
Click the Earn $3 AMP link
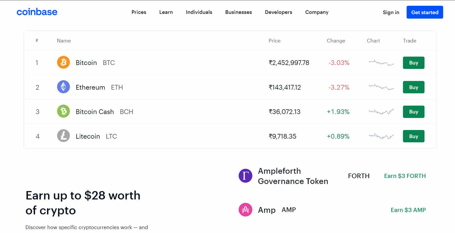408,210
